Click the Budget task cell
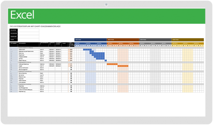213x125 pixels. (28, 66)
